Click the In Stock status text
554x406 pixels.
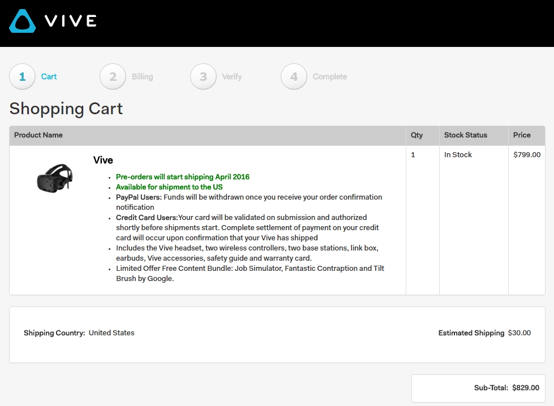(x=458, y=154)
